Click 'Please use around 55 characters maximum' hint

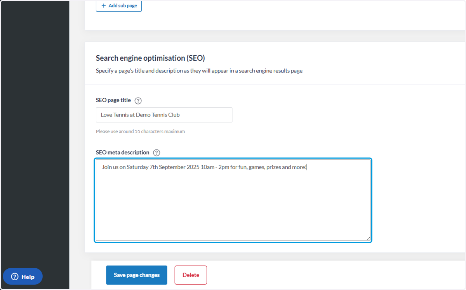coord(140,131)
